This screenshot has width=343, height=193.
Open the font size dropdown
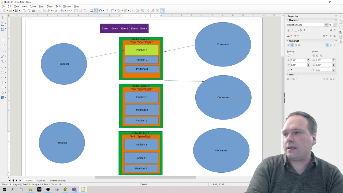(x=334, y=25)
